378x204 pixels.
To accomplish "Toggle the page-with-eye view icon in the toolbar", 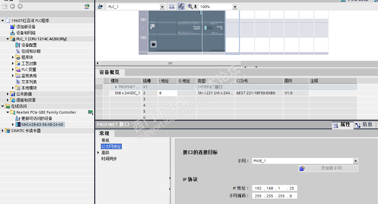I will point(181,6).
